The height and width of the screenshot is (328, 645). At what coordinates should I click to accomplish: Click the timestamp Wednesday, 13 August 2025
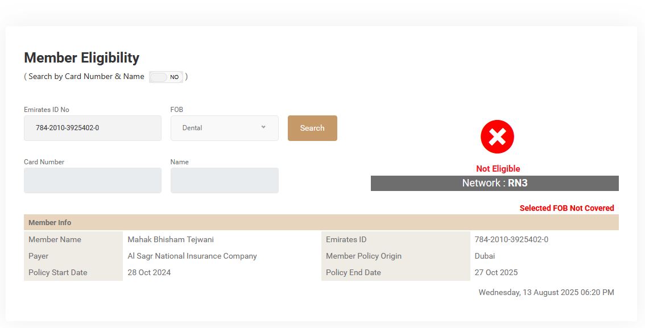pos(546,292)
